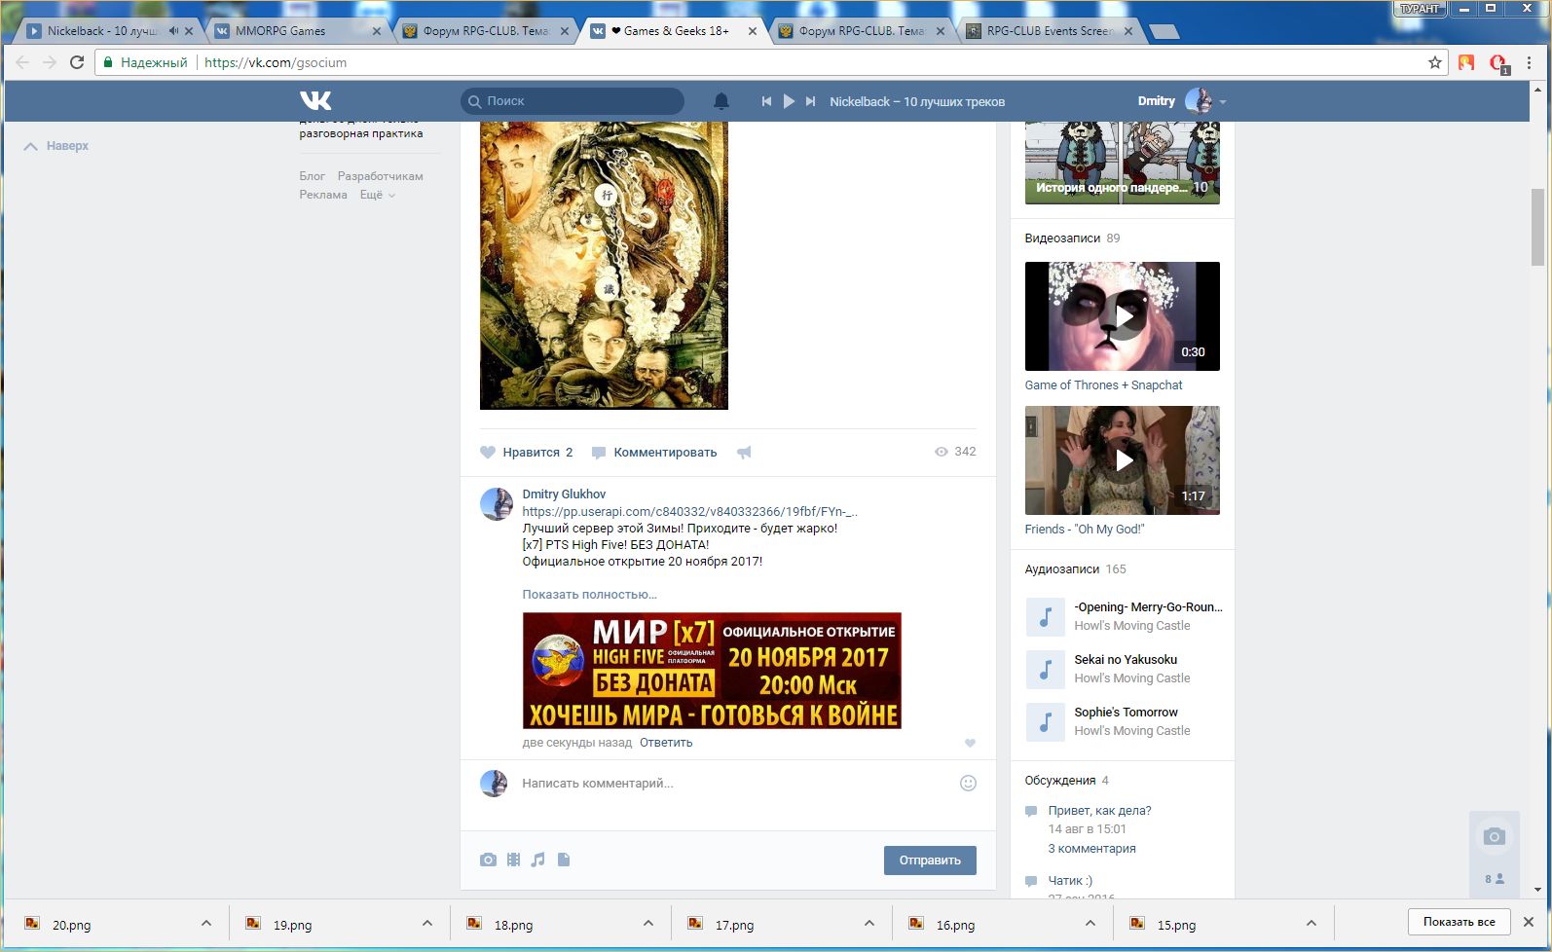Like the comment with small heart
The image size is (1552, 952).
pos(970,744)
